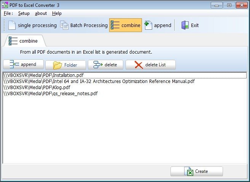250x182 pixels.
Task: Click the Exit label in toolbar
Action: pyautogui.click(x=195, y=26)
